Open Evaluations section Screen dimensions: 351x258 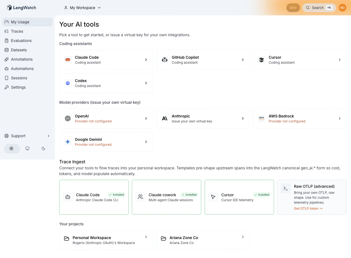pyautogui.click(x=27, y=41)
